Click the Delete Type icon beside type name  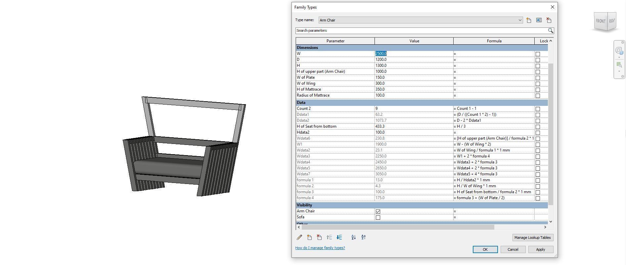(x=549, y=20)
